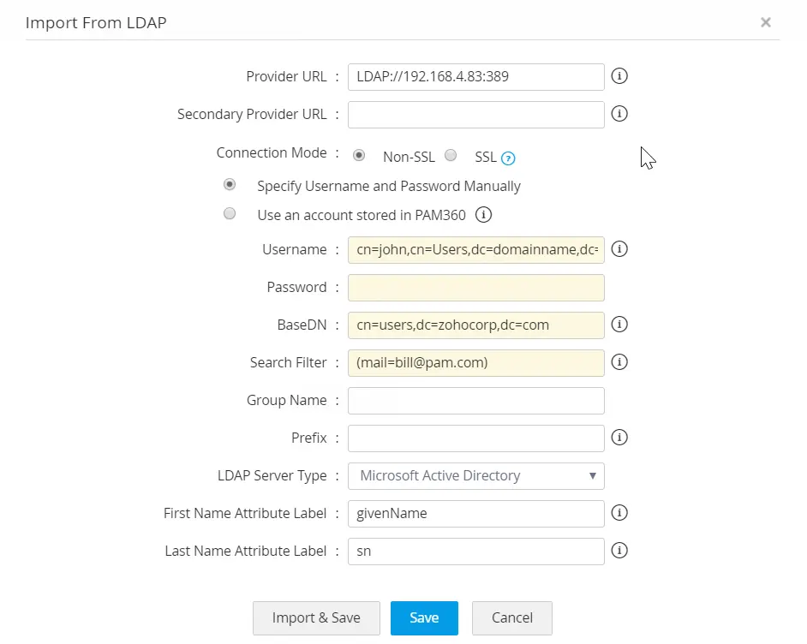Screen dimensions: 807x644
Task: Click the First Name Attribute Label info icon
Action: click(x=619, y=513)
